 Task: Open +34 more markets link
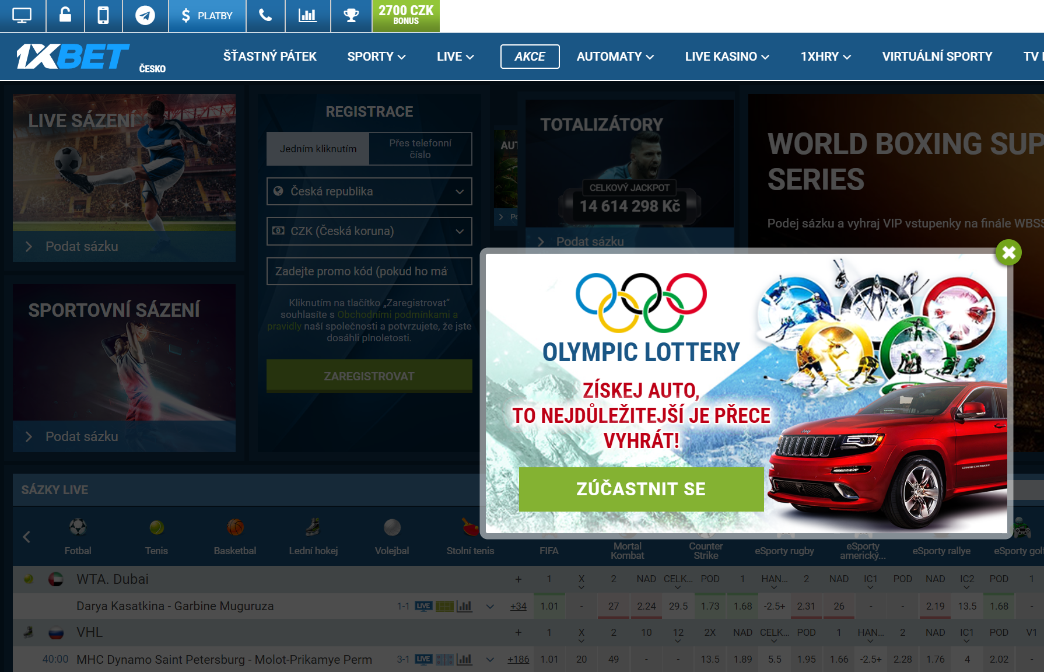coord(518,606)
